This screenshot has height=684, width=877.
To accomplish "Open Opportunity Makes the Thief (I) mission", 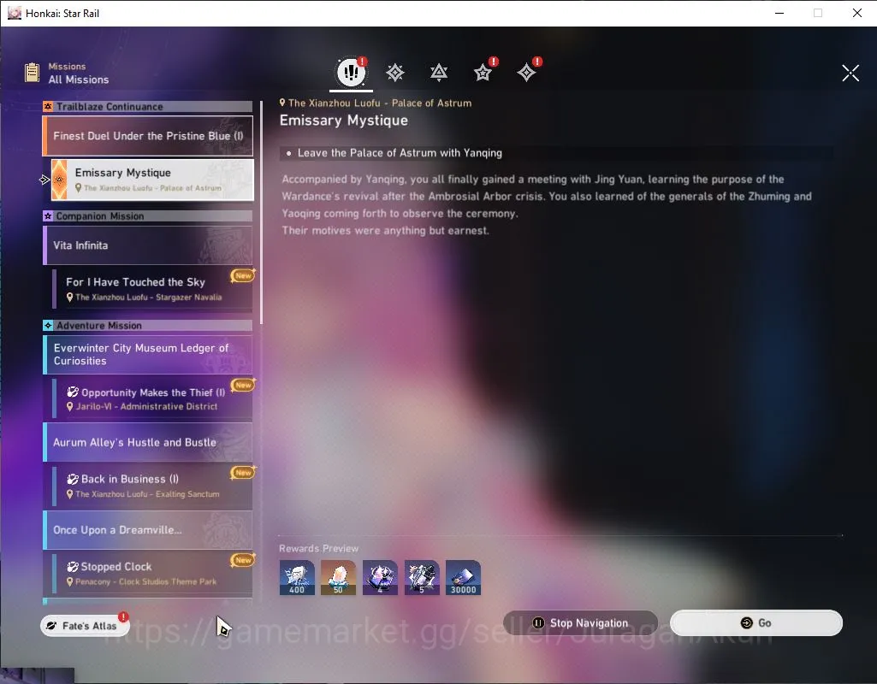I will pos(152,398).
